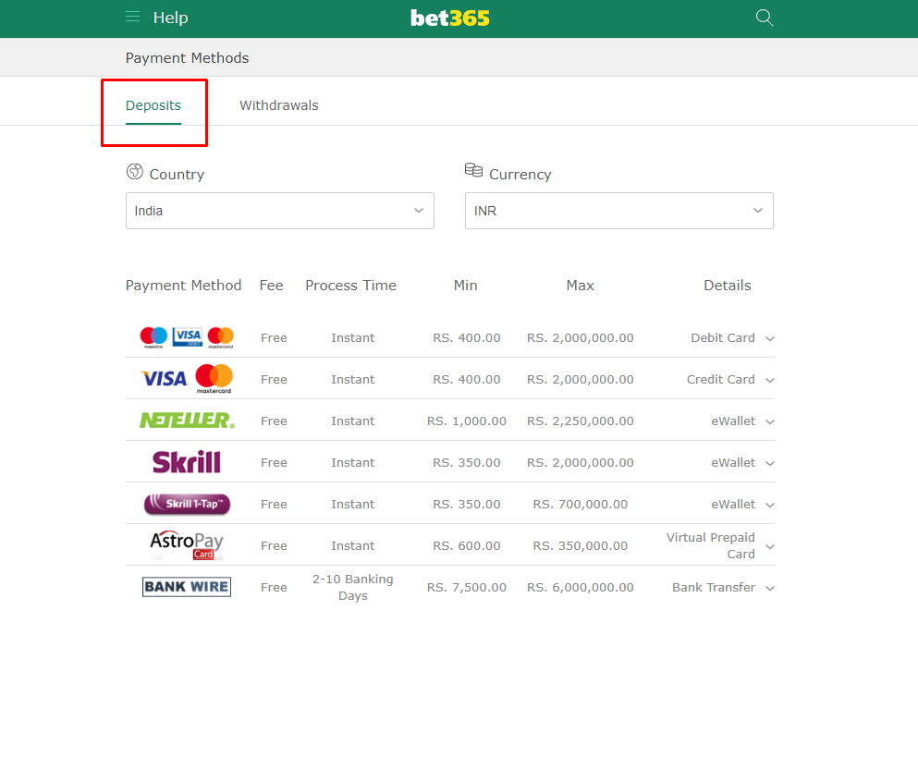918x781 pixels.
Task: Click the RS. 7,500.00 minimum for Bank Wire
Action: coord(467,587)
